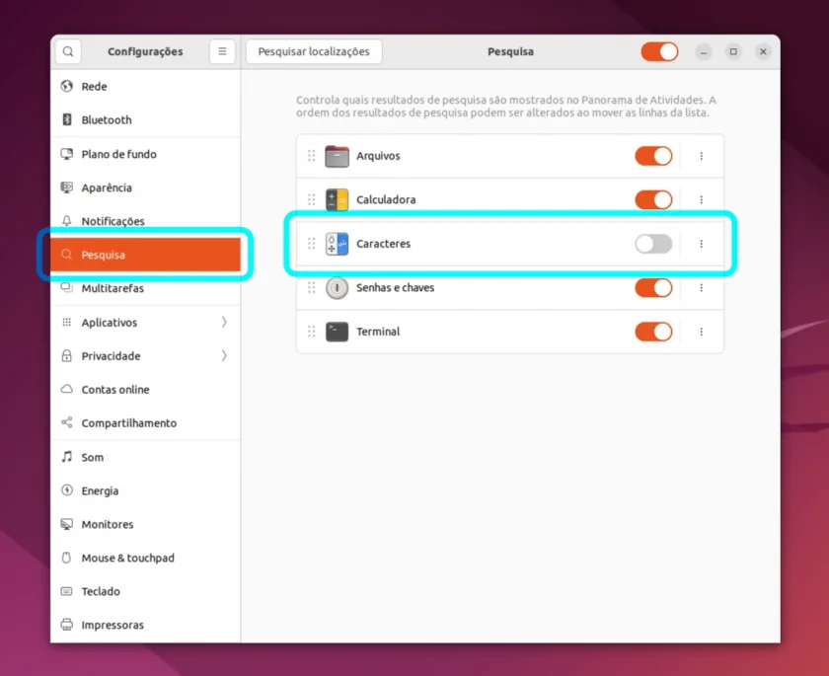Select Aplicativos in the sidebar

click(x=145, y=322)
